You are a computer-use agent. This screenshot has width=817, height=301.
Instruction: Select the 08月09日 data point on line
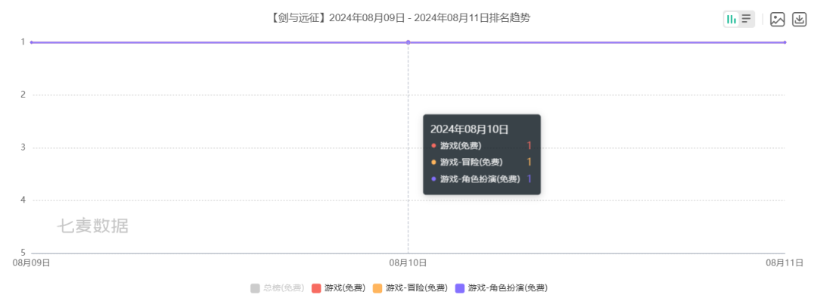click(31, 42)
